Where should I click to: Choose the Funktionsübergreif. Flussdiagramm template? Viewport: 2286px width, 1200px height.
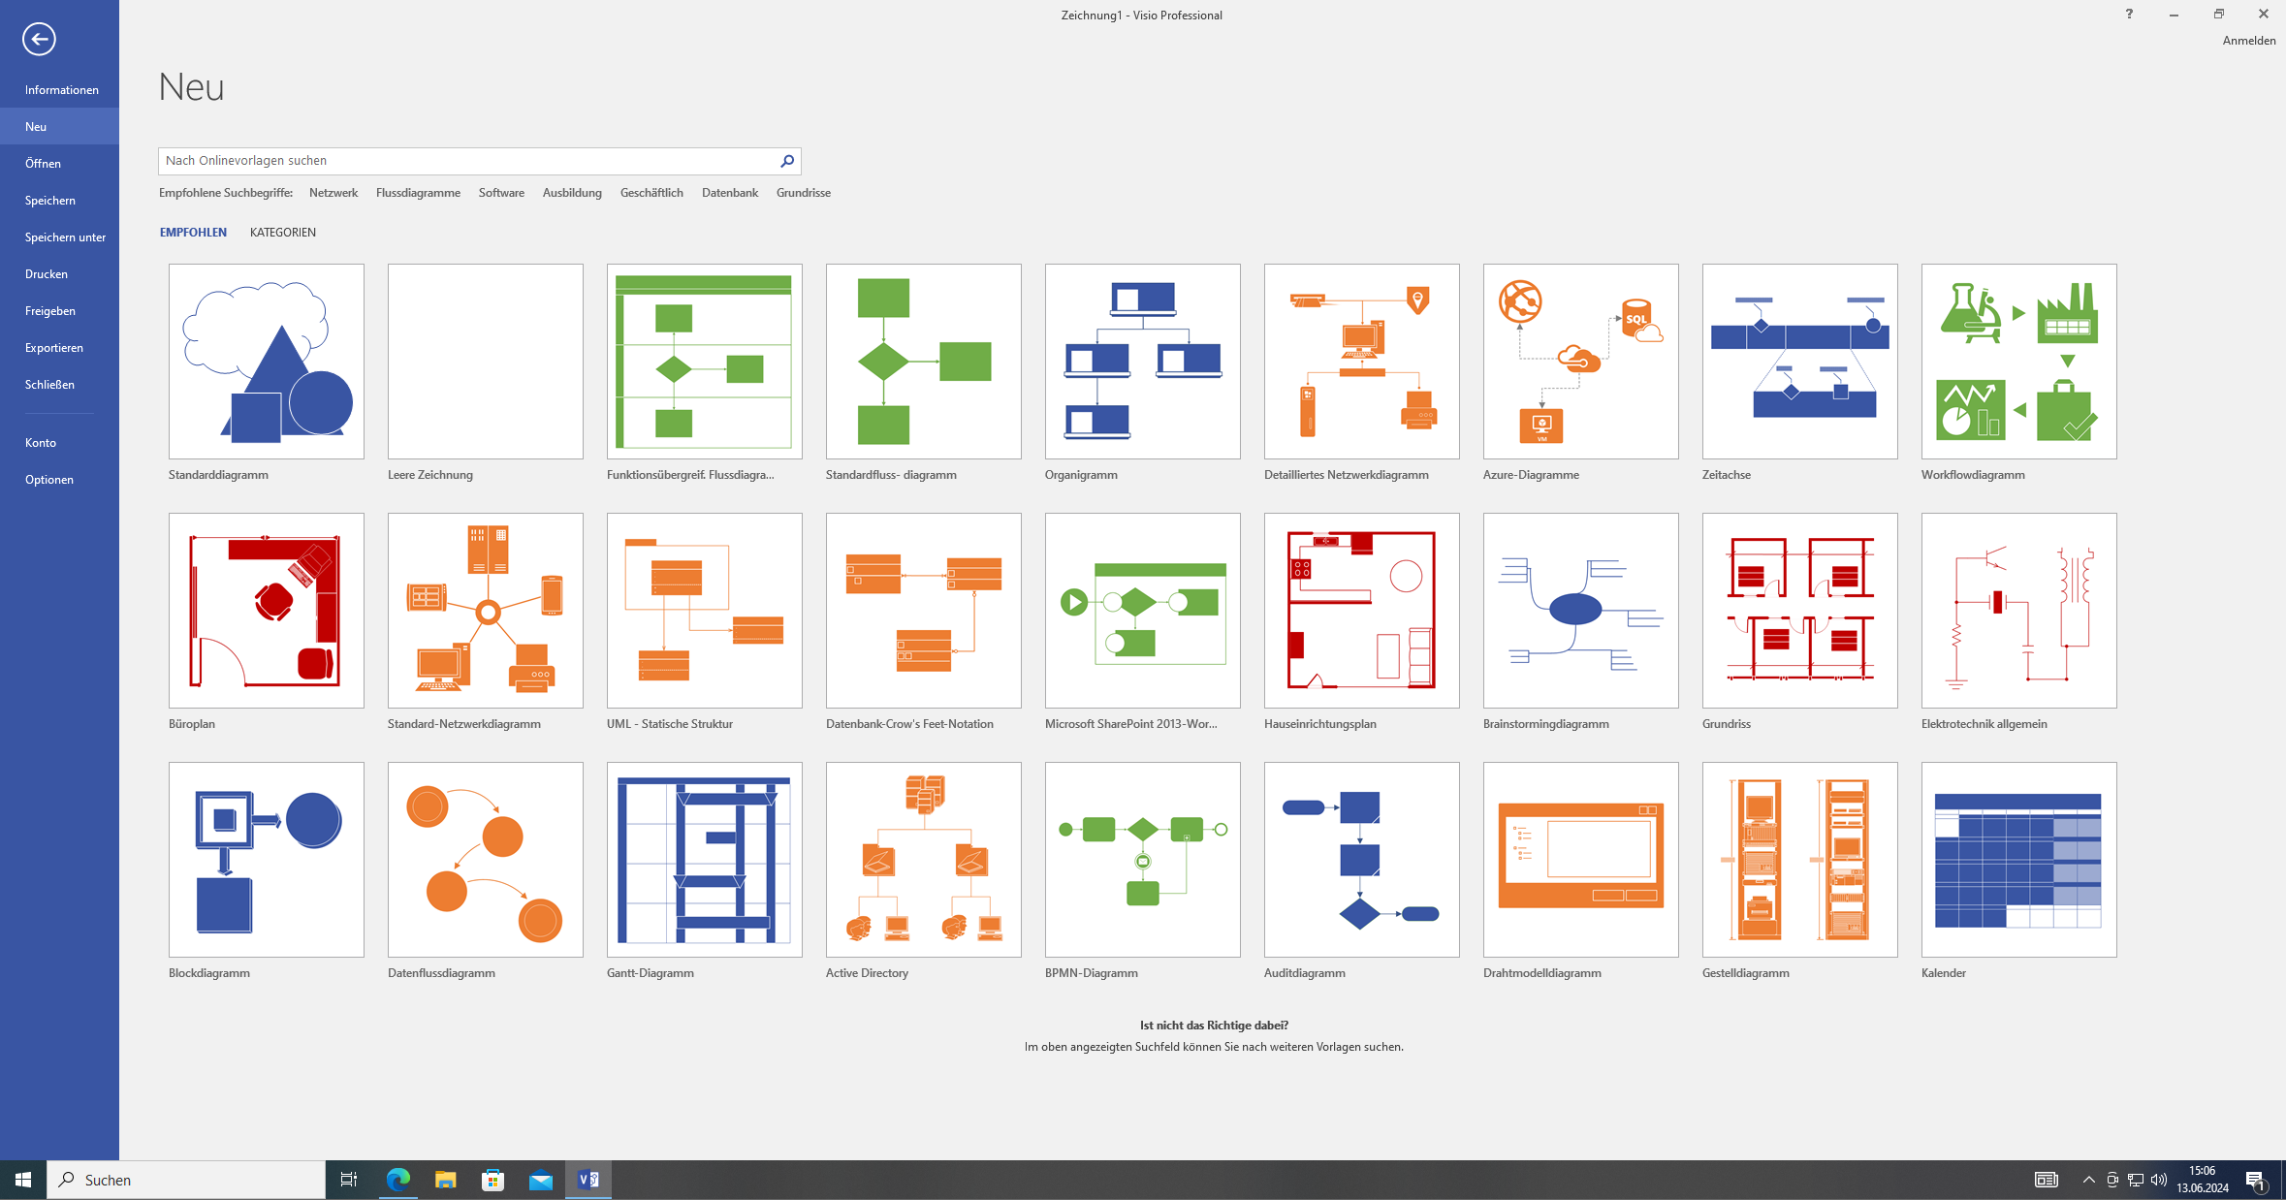coord(705,362)
